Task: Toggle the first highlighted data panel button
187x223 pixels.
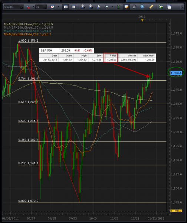Action: 66,7
